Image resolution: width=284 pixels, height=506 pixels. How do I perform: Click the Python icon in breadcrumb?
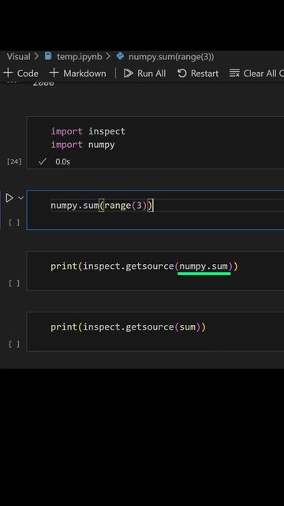(121, 56)
